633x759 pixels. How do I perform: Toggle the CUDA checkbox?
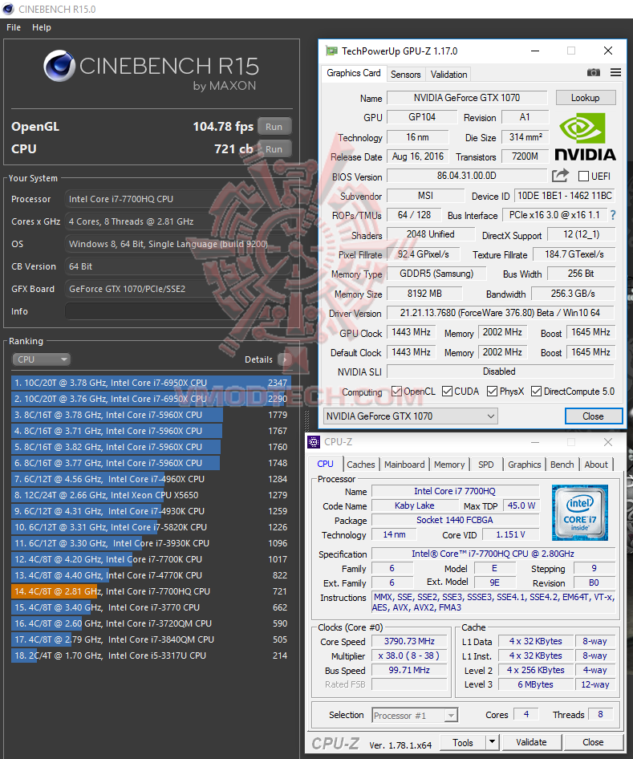click(x=447, y=391)
